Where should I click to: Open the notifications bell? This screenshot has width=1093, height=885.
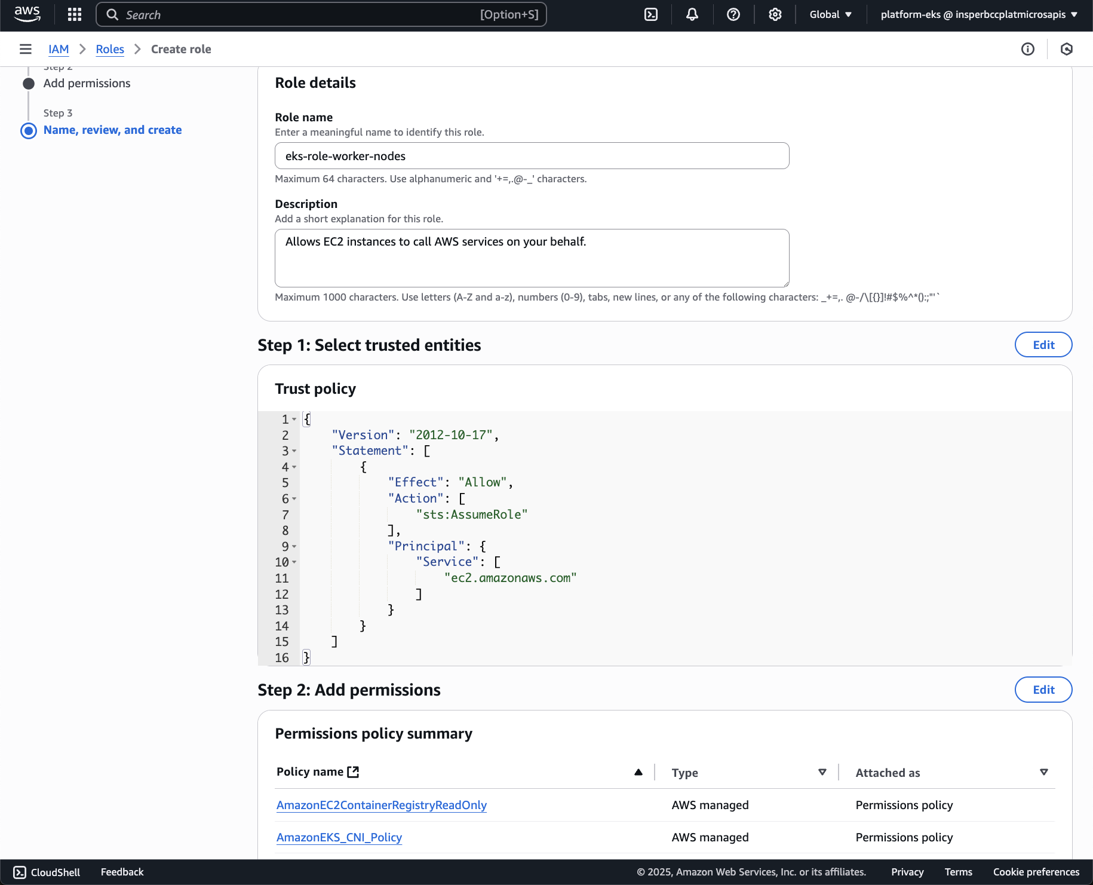[692, 14]
